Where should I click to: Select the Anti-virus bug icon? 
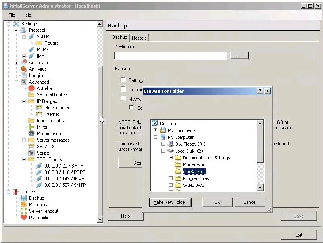point(24,69)
